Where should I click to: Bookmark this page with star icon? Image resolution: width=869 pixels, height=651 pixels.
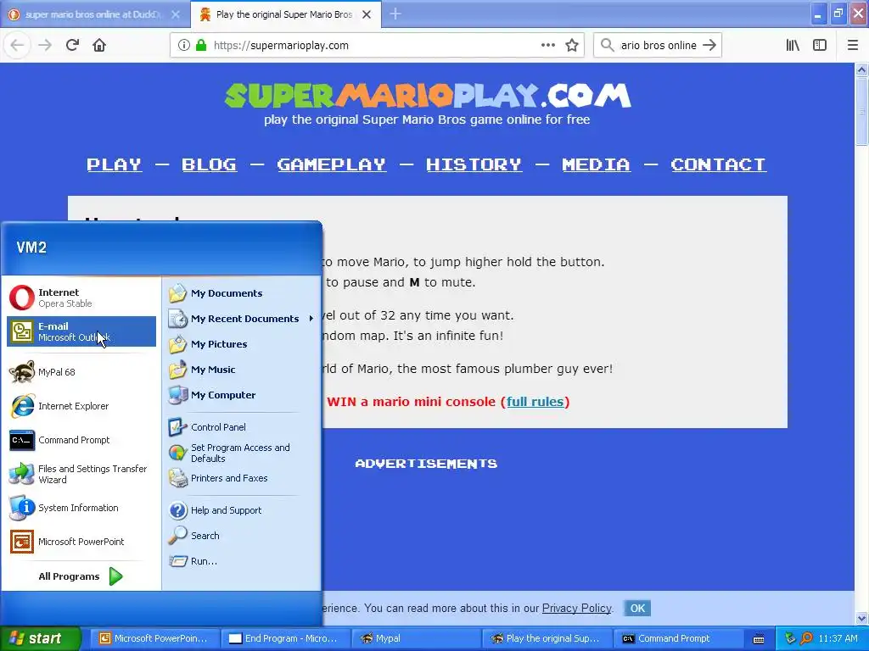pos(572,46)
